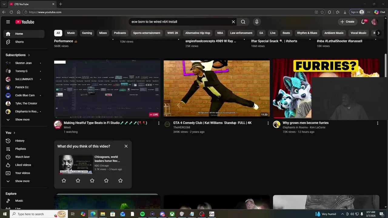The width and height of the screenshot is (388, 218).
Task: Open Spotify from the taskbar
Action: [142, 214]
